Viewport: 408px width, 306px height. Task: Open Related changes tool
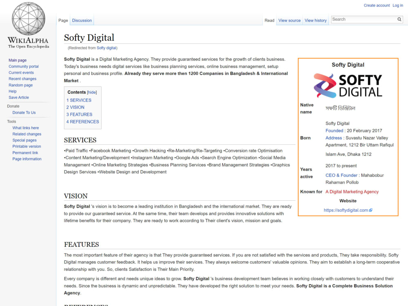pyautogui.click(x=27, y=134)
